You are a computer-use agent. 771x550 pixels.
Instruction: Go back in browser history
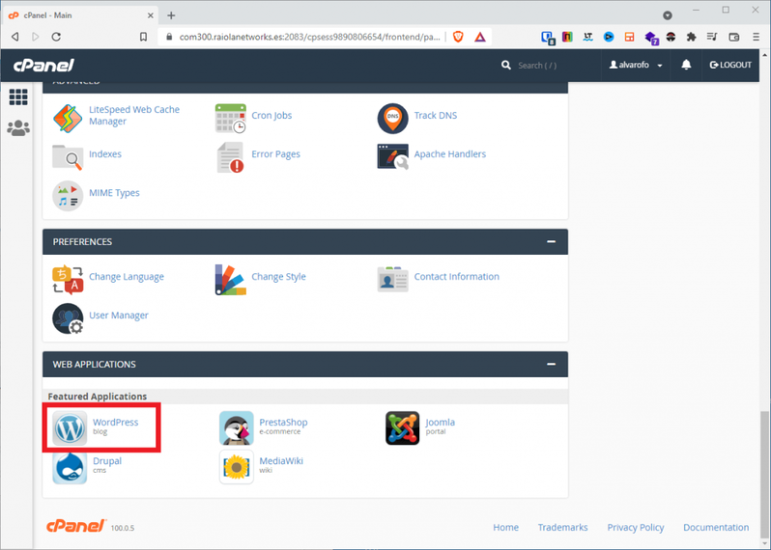click(15, 37)
